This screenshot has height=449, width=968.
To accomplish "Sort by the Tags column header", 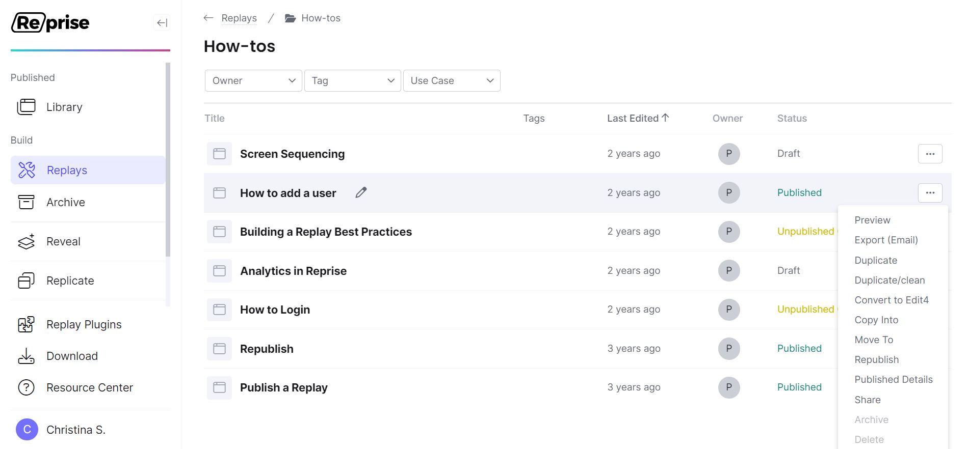I will (534, 118).
